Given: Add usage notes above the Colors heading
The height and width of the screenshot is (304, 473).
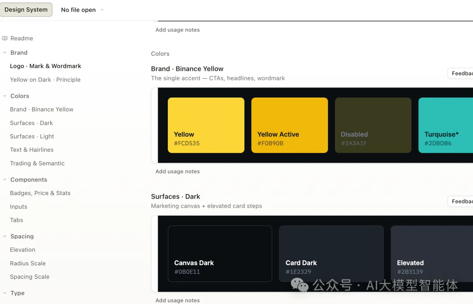Looking at the screenshot, I should 178,30.
